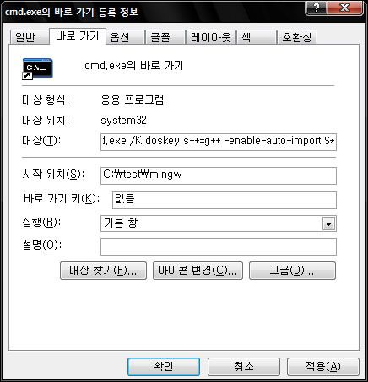Select the 바로 가기 tab
Viewport: 368px width, 382px height.
click(78, 36)
